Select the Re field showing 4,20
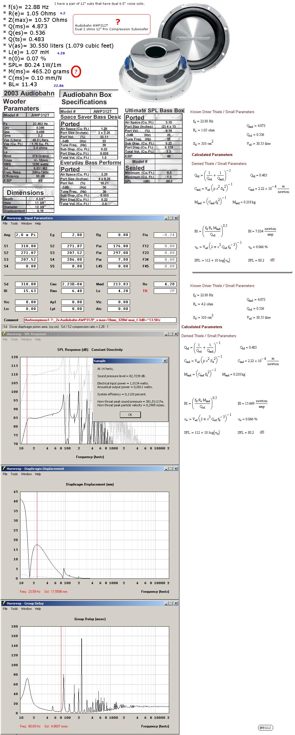The width and height of the screenshot is (295, 735). (x=165, y=284)
